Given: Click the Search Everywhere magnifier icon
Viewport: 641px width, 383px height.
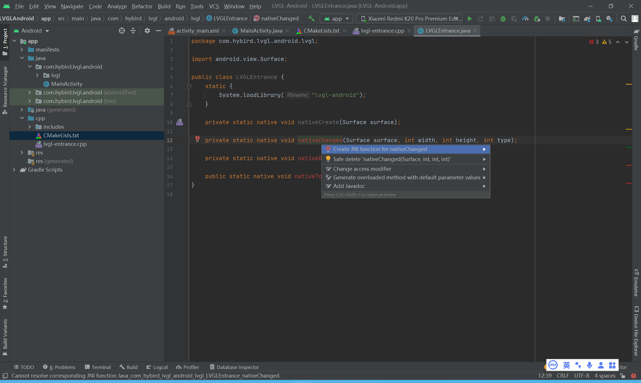Looking at the screenshot, I should click(623, 19).
